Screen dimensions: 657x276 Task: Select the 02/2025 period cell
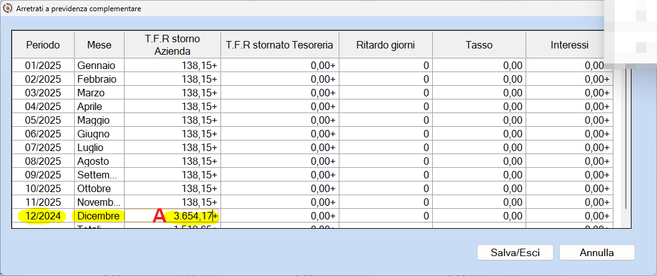(43, 79)
